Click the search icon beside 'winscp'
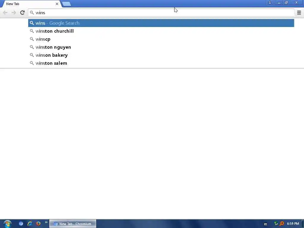This screenshot has width=304, height=228. [32, 39]
